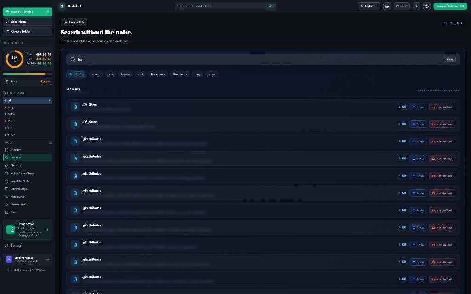Click the Choose Folder button
The image size is (471, 294).
27,31
